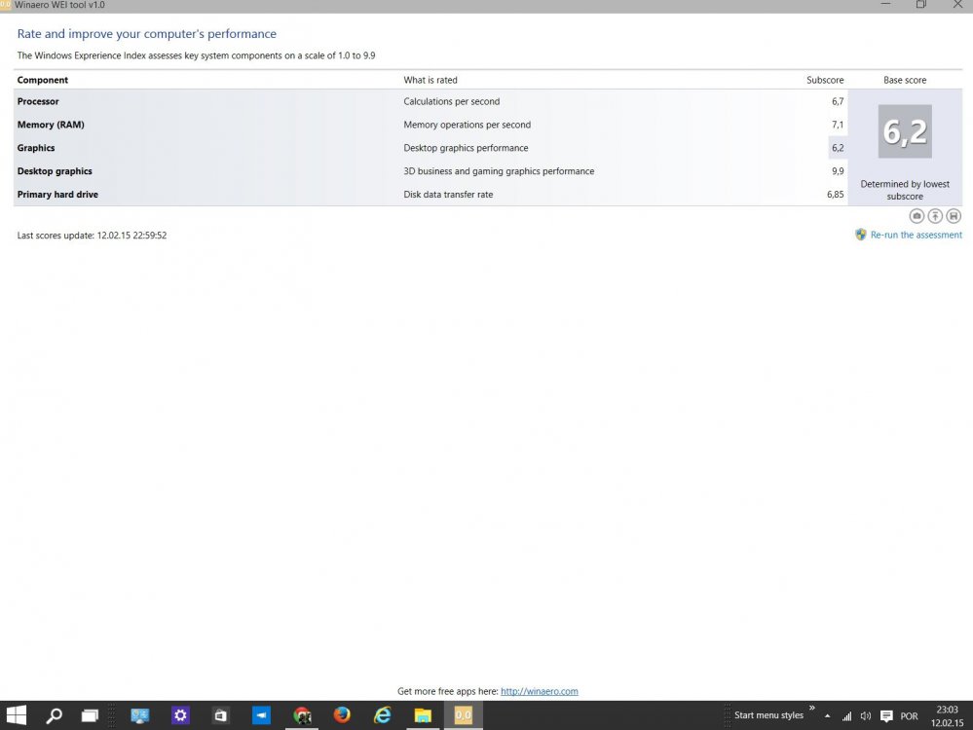Open Task View on taskbar
This screenshot has width=973, height=730.
click(90, 715)
